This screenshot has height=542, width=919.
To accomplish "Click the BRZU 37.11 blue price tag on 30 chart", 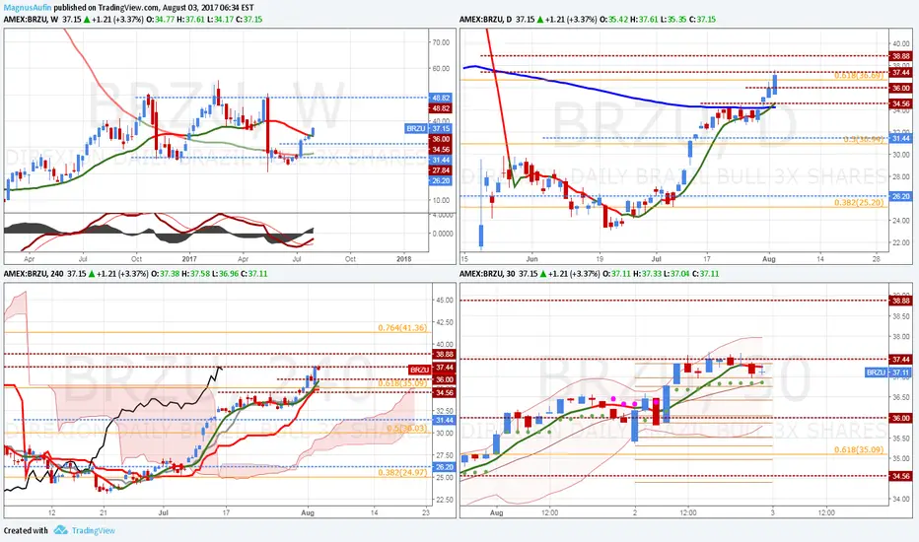I will 888,373.
